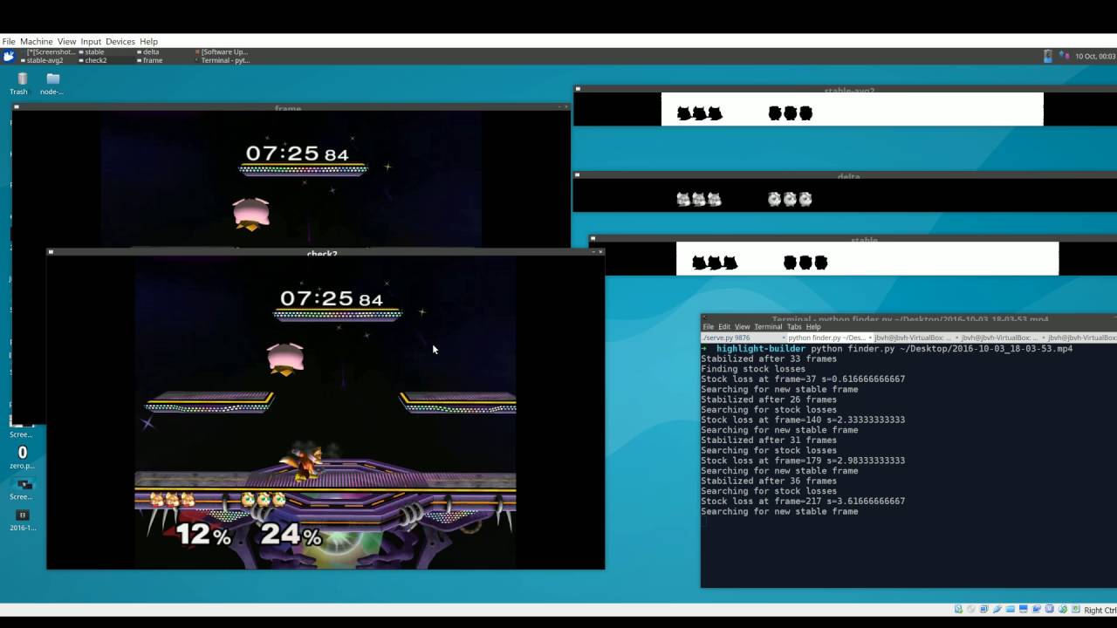Image resolution: width=1117 pixels, height=628 pixels.
Task: Click the left stock outlines in delta window
Action: [699, 200]
